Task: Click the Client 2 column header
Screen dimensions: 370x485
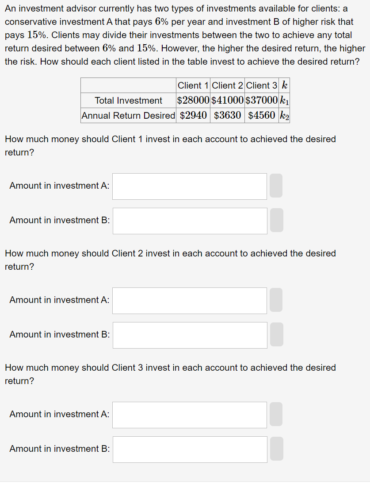Action: pos(227,85)
